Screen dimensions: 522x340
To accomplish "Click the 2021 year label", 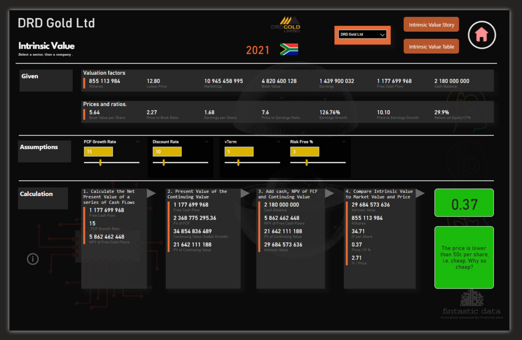I will (x=258, y=50).
